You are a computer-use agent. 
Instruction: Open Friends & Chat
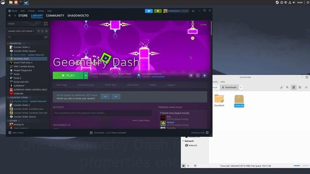click(200, 132)
